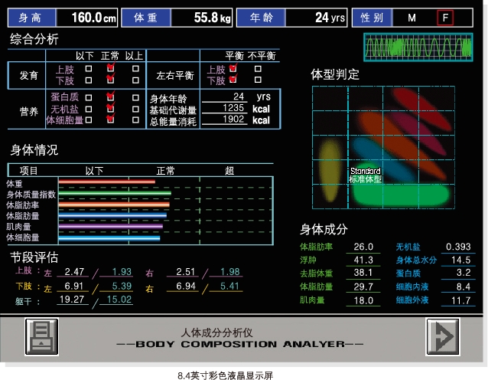This screenshot has height=380, width=488.
Task: Click the 24 yrs age field
Action: coord(320,17)
